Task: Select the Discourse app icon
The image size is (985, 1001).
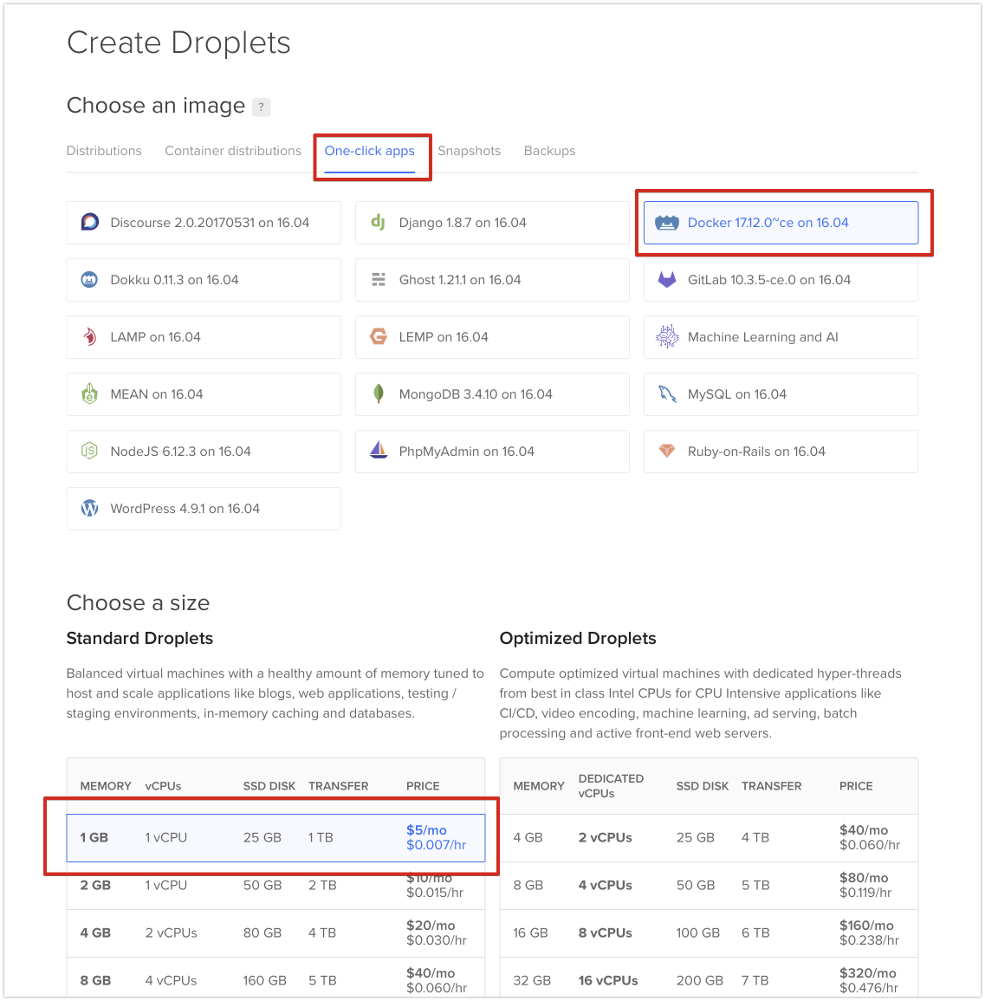Action: (x=90, y=222)
